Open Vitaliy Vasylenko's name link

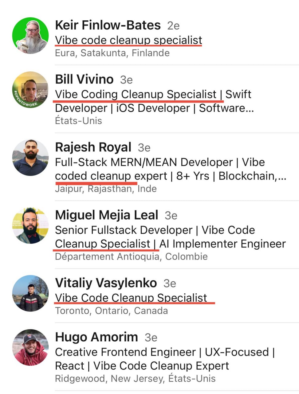(x=106, y=283)
